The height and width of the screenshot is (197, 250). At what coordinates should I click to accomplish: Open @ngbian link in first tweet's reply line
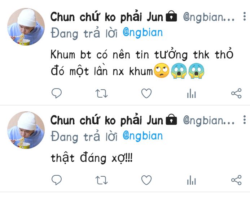tap(142, 33)
